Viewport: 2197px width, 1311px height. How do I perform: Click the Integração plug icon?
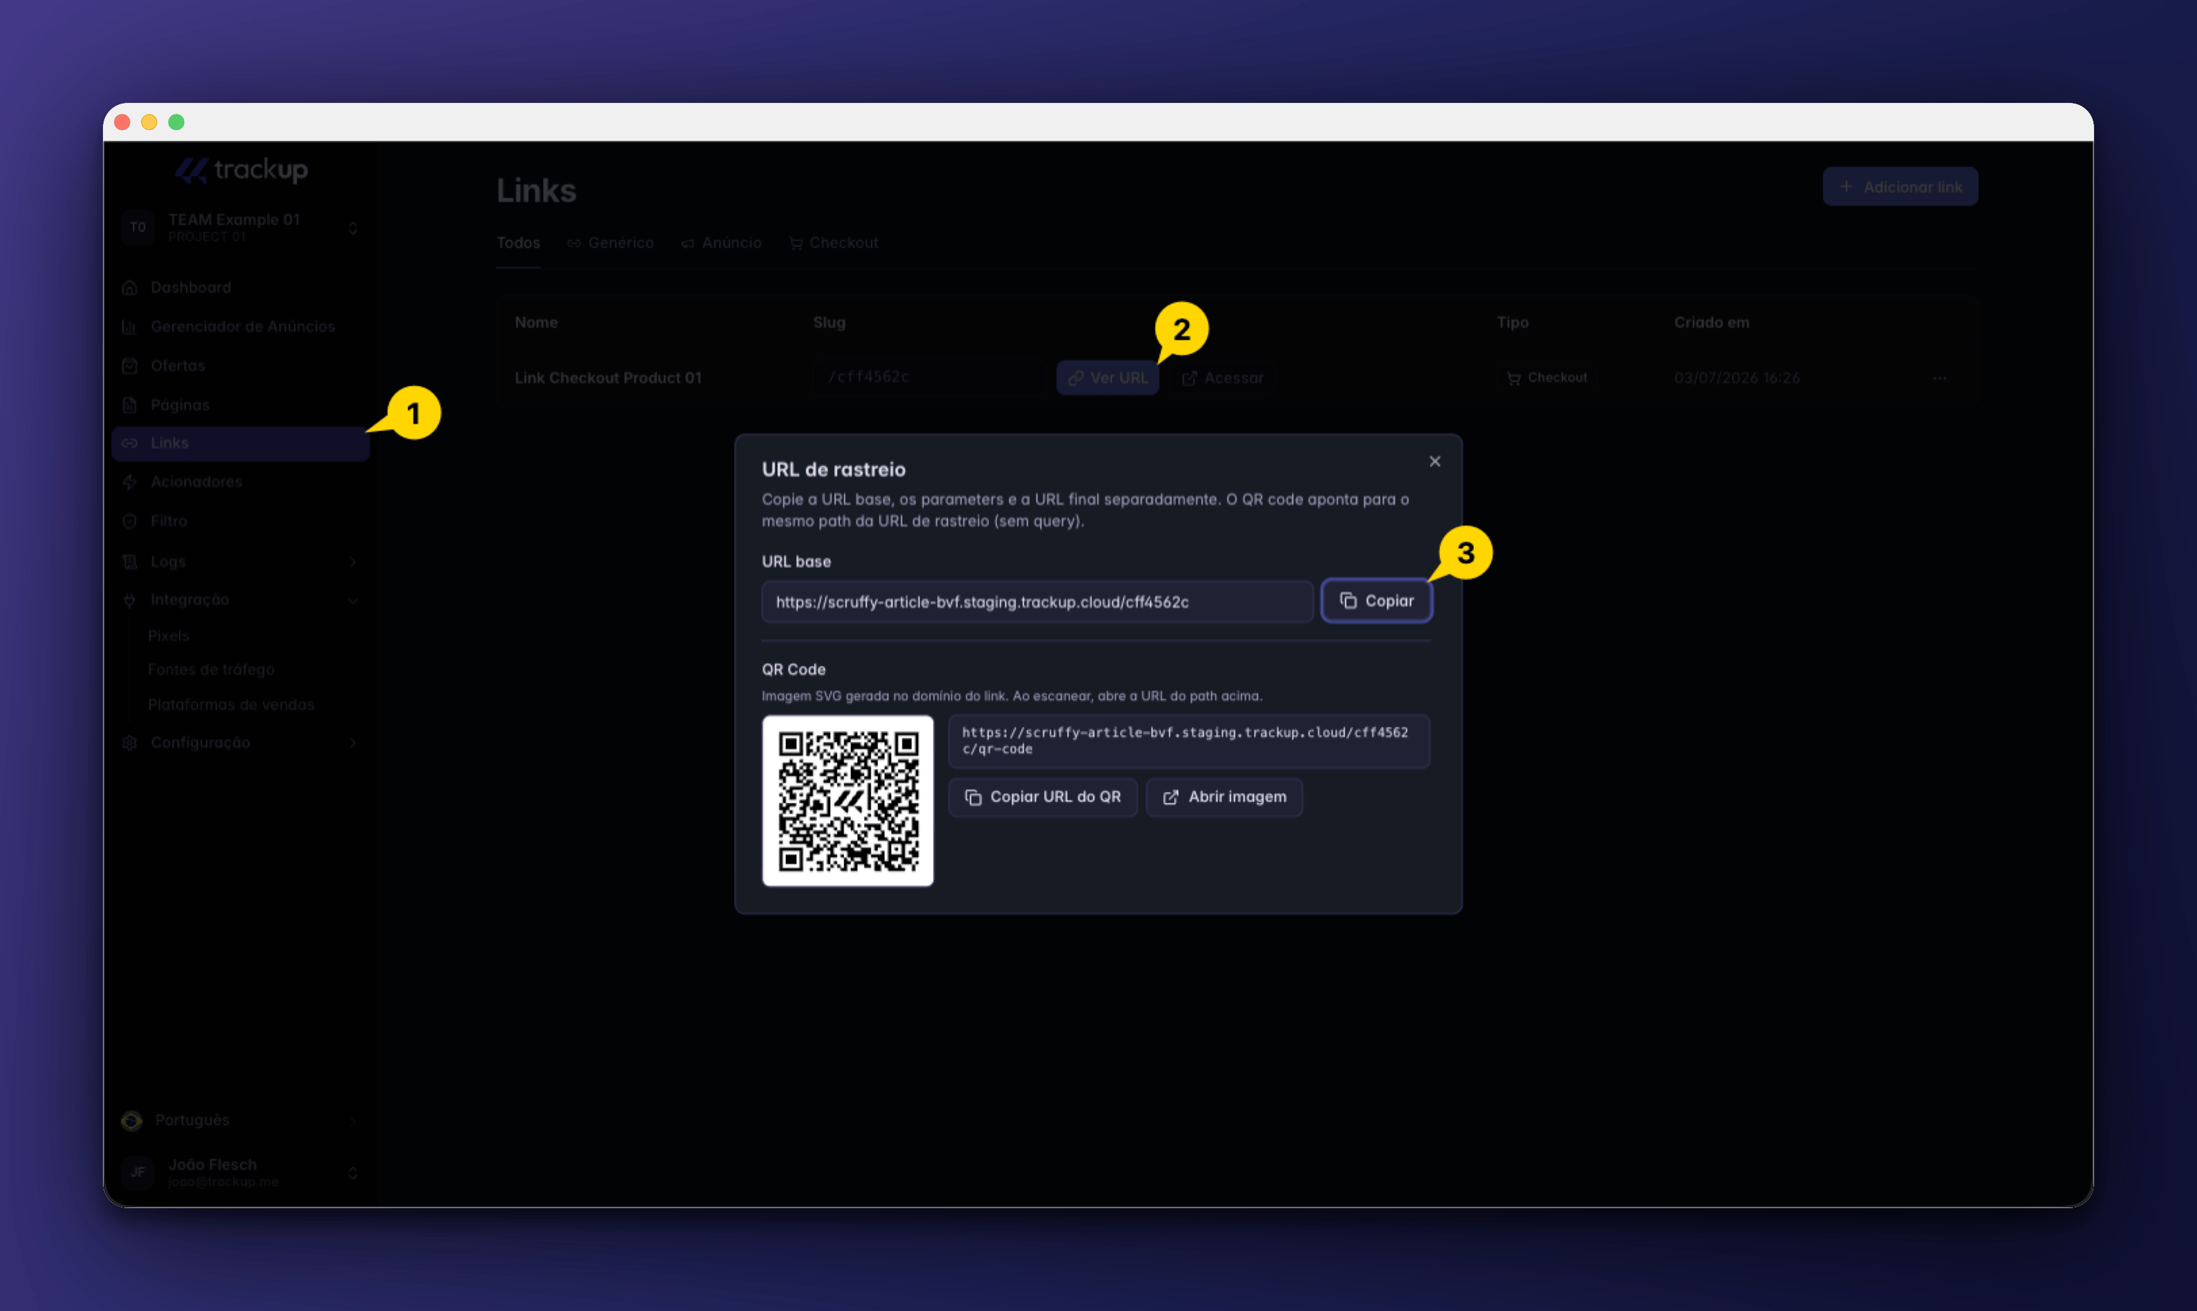130,601
